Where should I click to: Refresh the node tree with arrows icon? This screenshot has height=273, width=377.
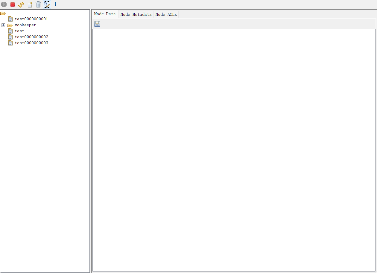21,4
